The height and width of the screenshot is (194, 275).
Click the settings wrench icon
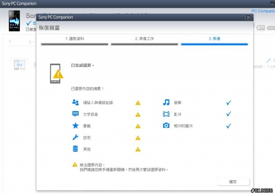pos(76,137)
